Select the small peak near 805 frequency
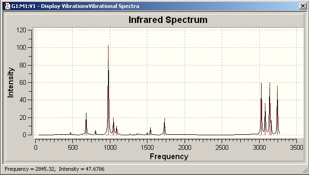Image resolution: width=309 pixels, height=175 pixels. (96, 132)
